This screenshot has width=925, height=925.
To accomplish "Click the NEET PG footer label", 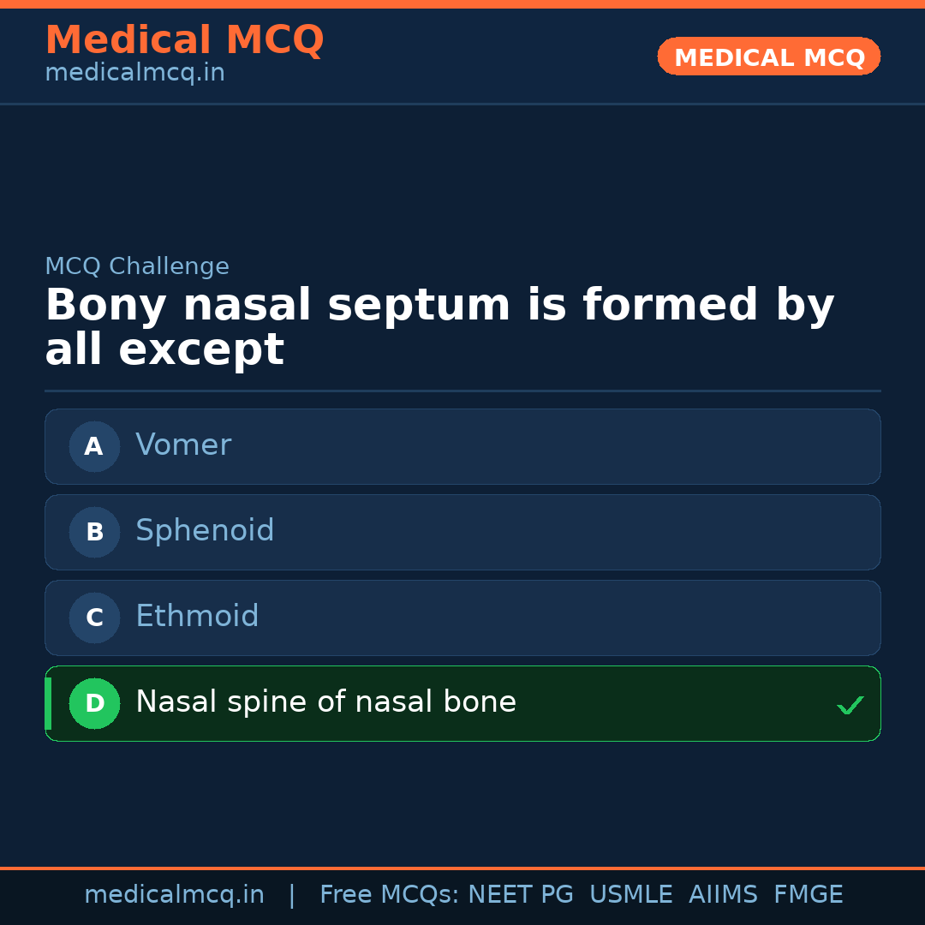I will coord(521,895).
